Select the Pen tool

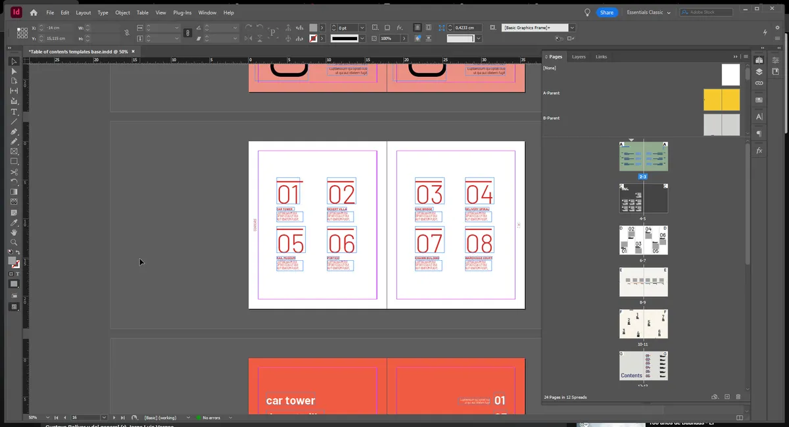click(x=14, y=131)
